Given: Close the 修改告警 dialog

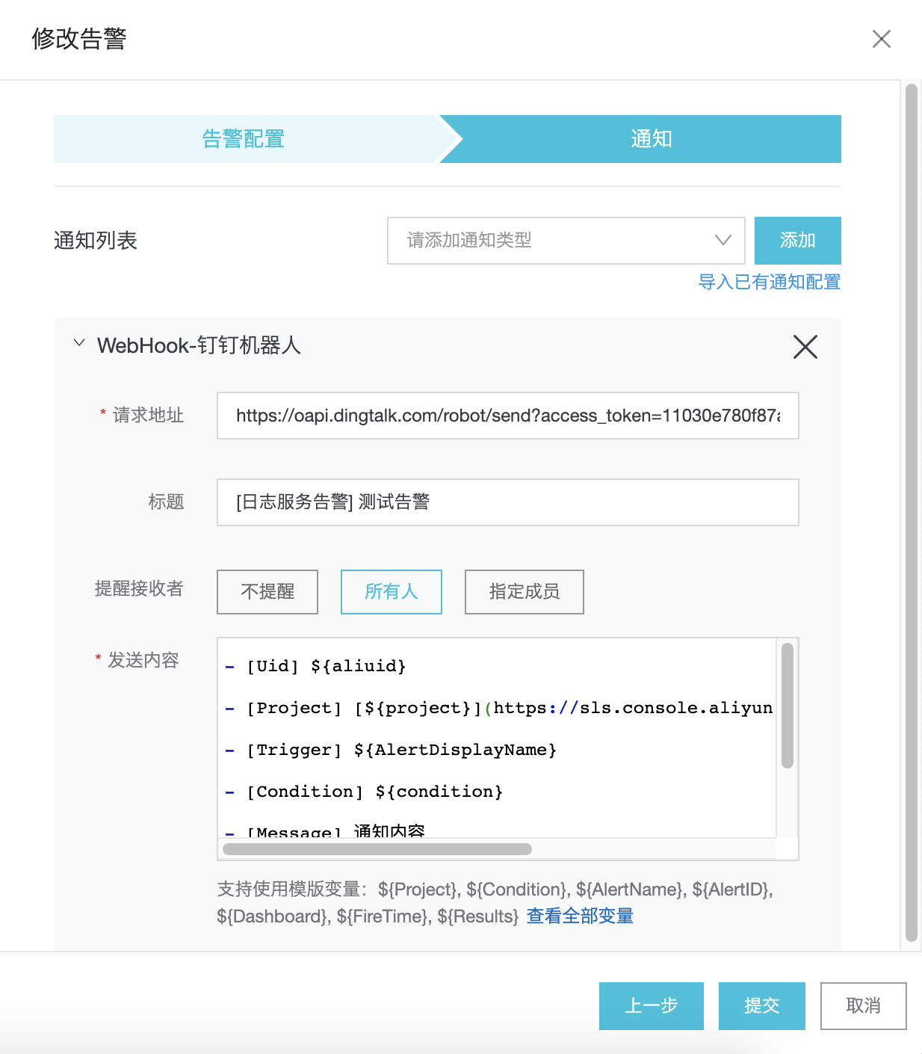Looking at the screenshot, I should 881,39.
